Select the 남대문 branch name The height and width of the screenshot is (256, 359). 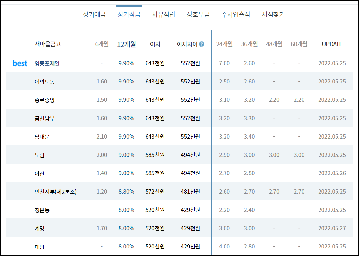pyautogui.click(x=42, y=137)
